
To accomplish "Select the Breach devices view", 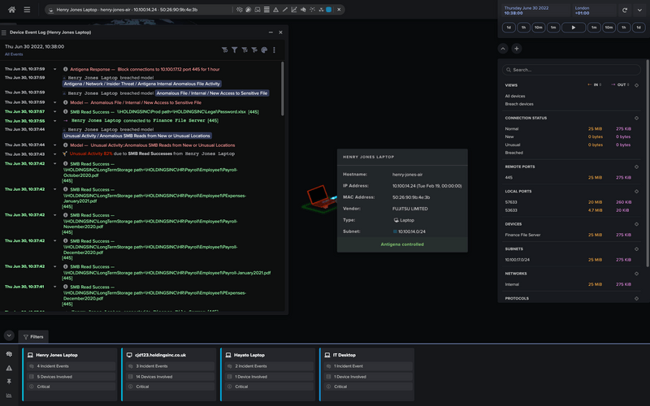I will click(519, 104).
